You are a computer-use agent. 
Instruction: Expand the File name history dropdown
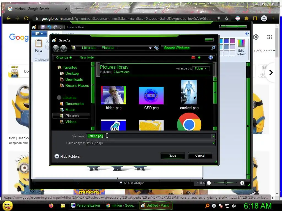(x=213, y=136)
